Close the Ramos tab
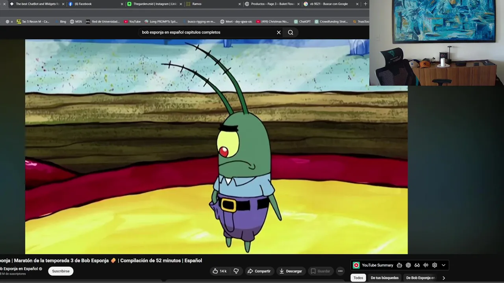This screenshot has height=283, width=504. (x=239, y=4)
